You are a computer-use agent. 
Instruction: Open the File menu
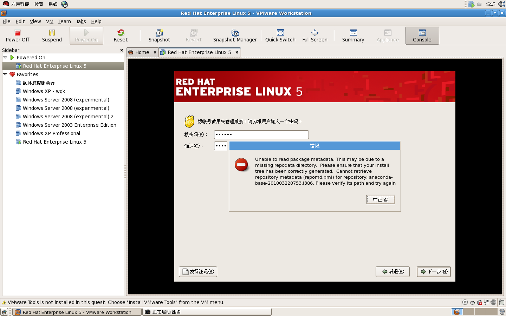coord(7,21)
